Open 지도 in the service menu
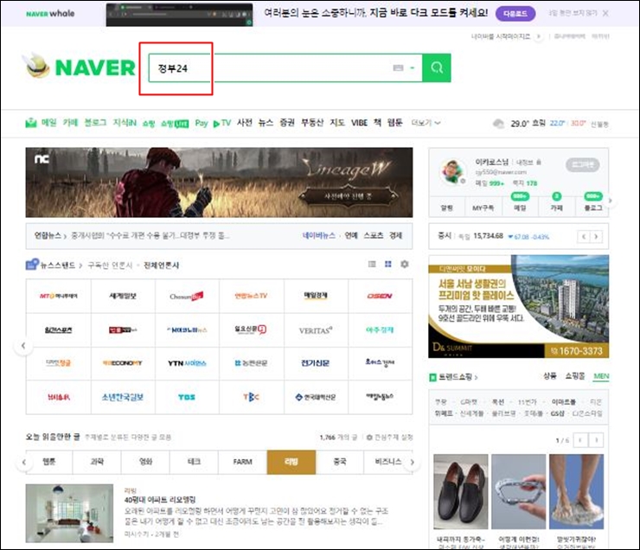The height and width of the screenshot is (550, 640). point(337,123)
